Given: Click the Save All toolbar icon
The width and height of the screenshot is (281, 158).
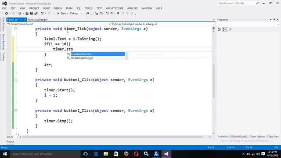Looking at the screenshot, I should pos(36,14).
